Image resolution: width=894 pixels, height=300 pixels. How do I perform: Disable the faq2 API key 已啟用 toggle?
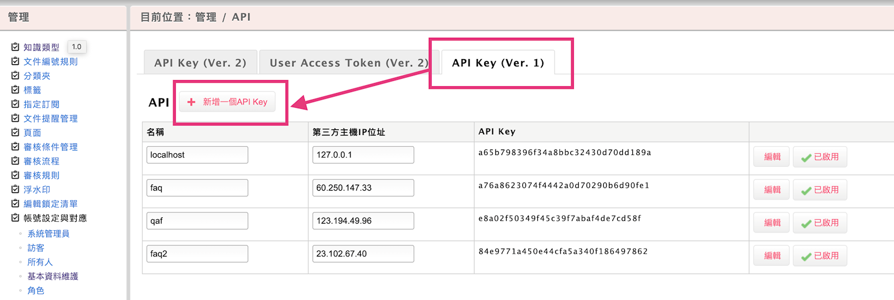(x=820, y=256)
